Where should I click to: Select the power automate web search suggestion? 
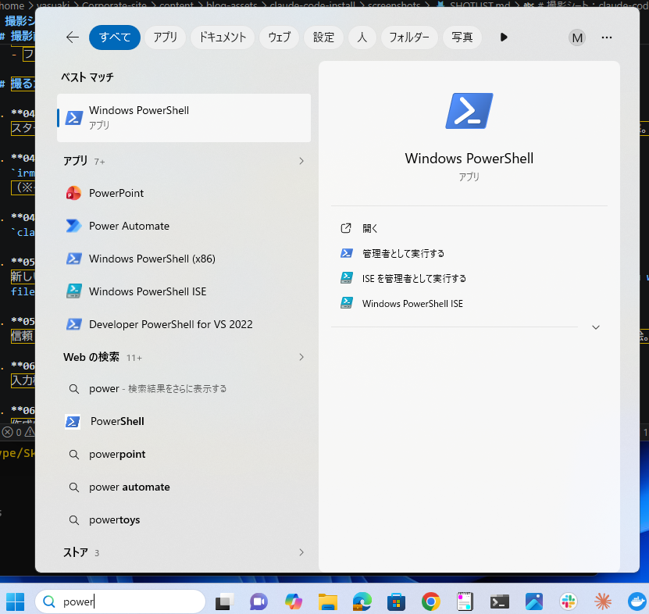tap(184, 487)
